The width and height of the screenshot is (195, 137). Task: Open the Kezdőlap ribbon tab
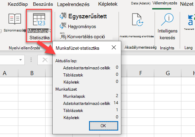point(18,4)
